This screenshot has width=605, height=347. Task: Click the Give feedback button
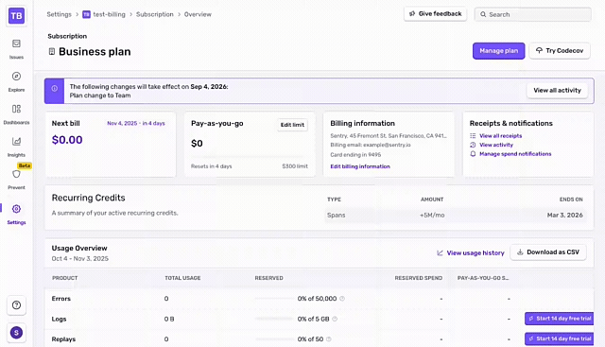coord(435,14)
